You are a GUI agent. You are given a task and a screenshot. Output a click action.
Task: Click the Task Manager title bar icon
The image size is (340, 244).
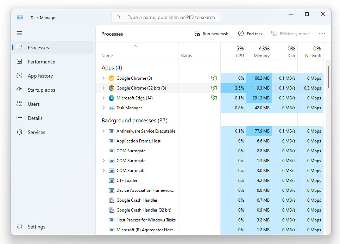coord(20,17)
